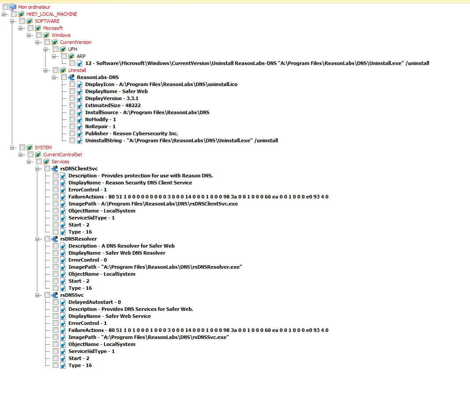Image resolution: width=470 pixels, height=407 pixels.
Task: Collapse the SYSTEM branch
Action: [12, 148]
